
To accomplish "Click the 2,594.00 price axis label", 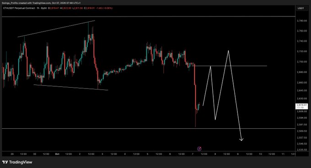I will coord(302,118).
